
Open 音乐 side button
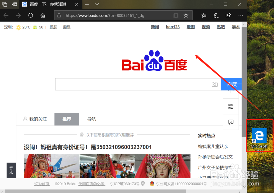(11, 170)
